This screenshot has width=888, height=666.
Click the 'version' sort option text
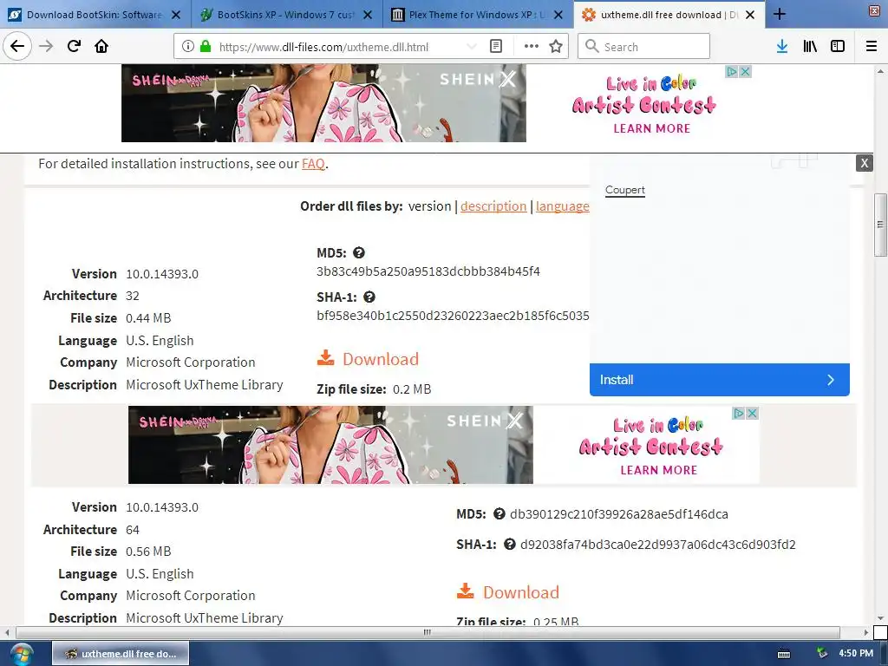[x=429, y=206]
